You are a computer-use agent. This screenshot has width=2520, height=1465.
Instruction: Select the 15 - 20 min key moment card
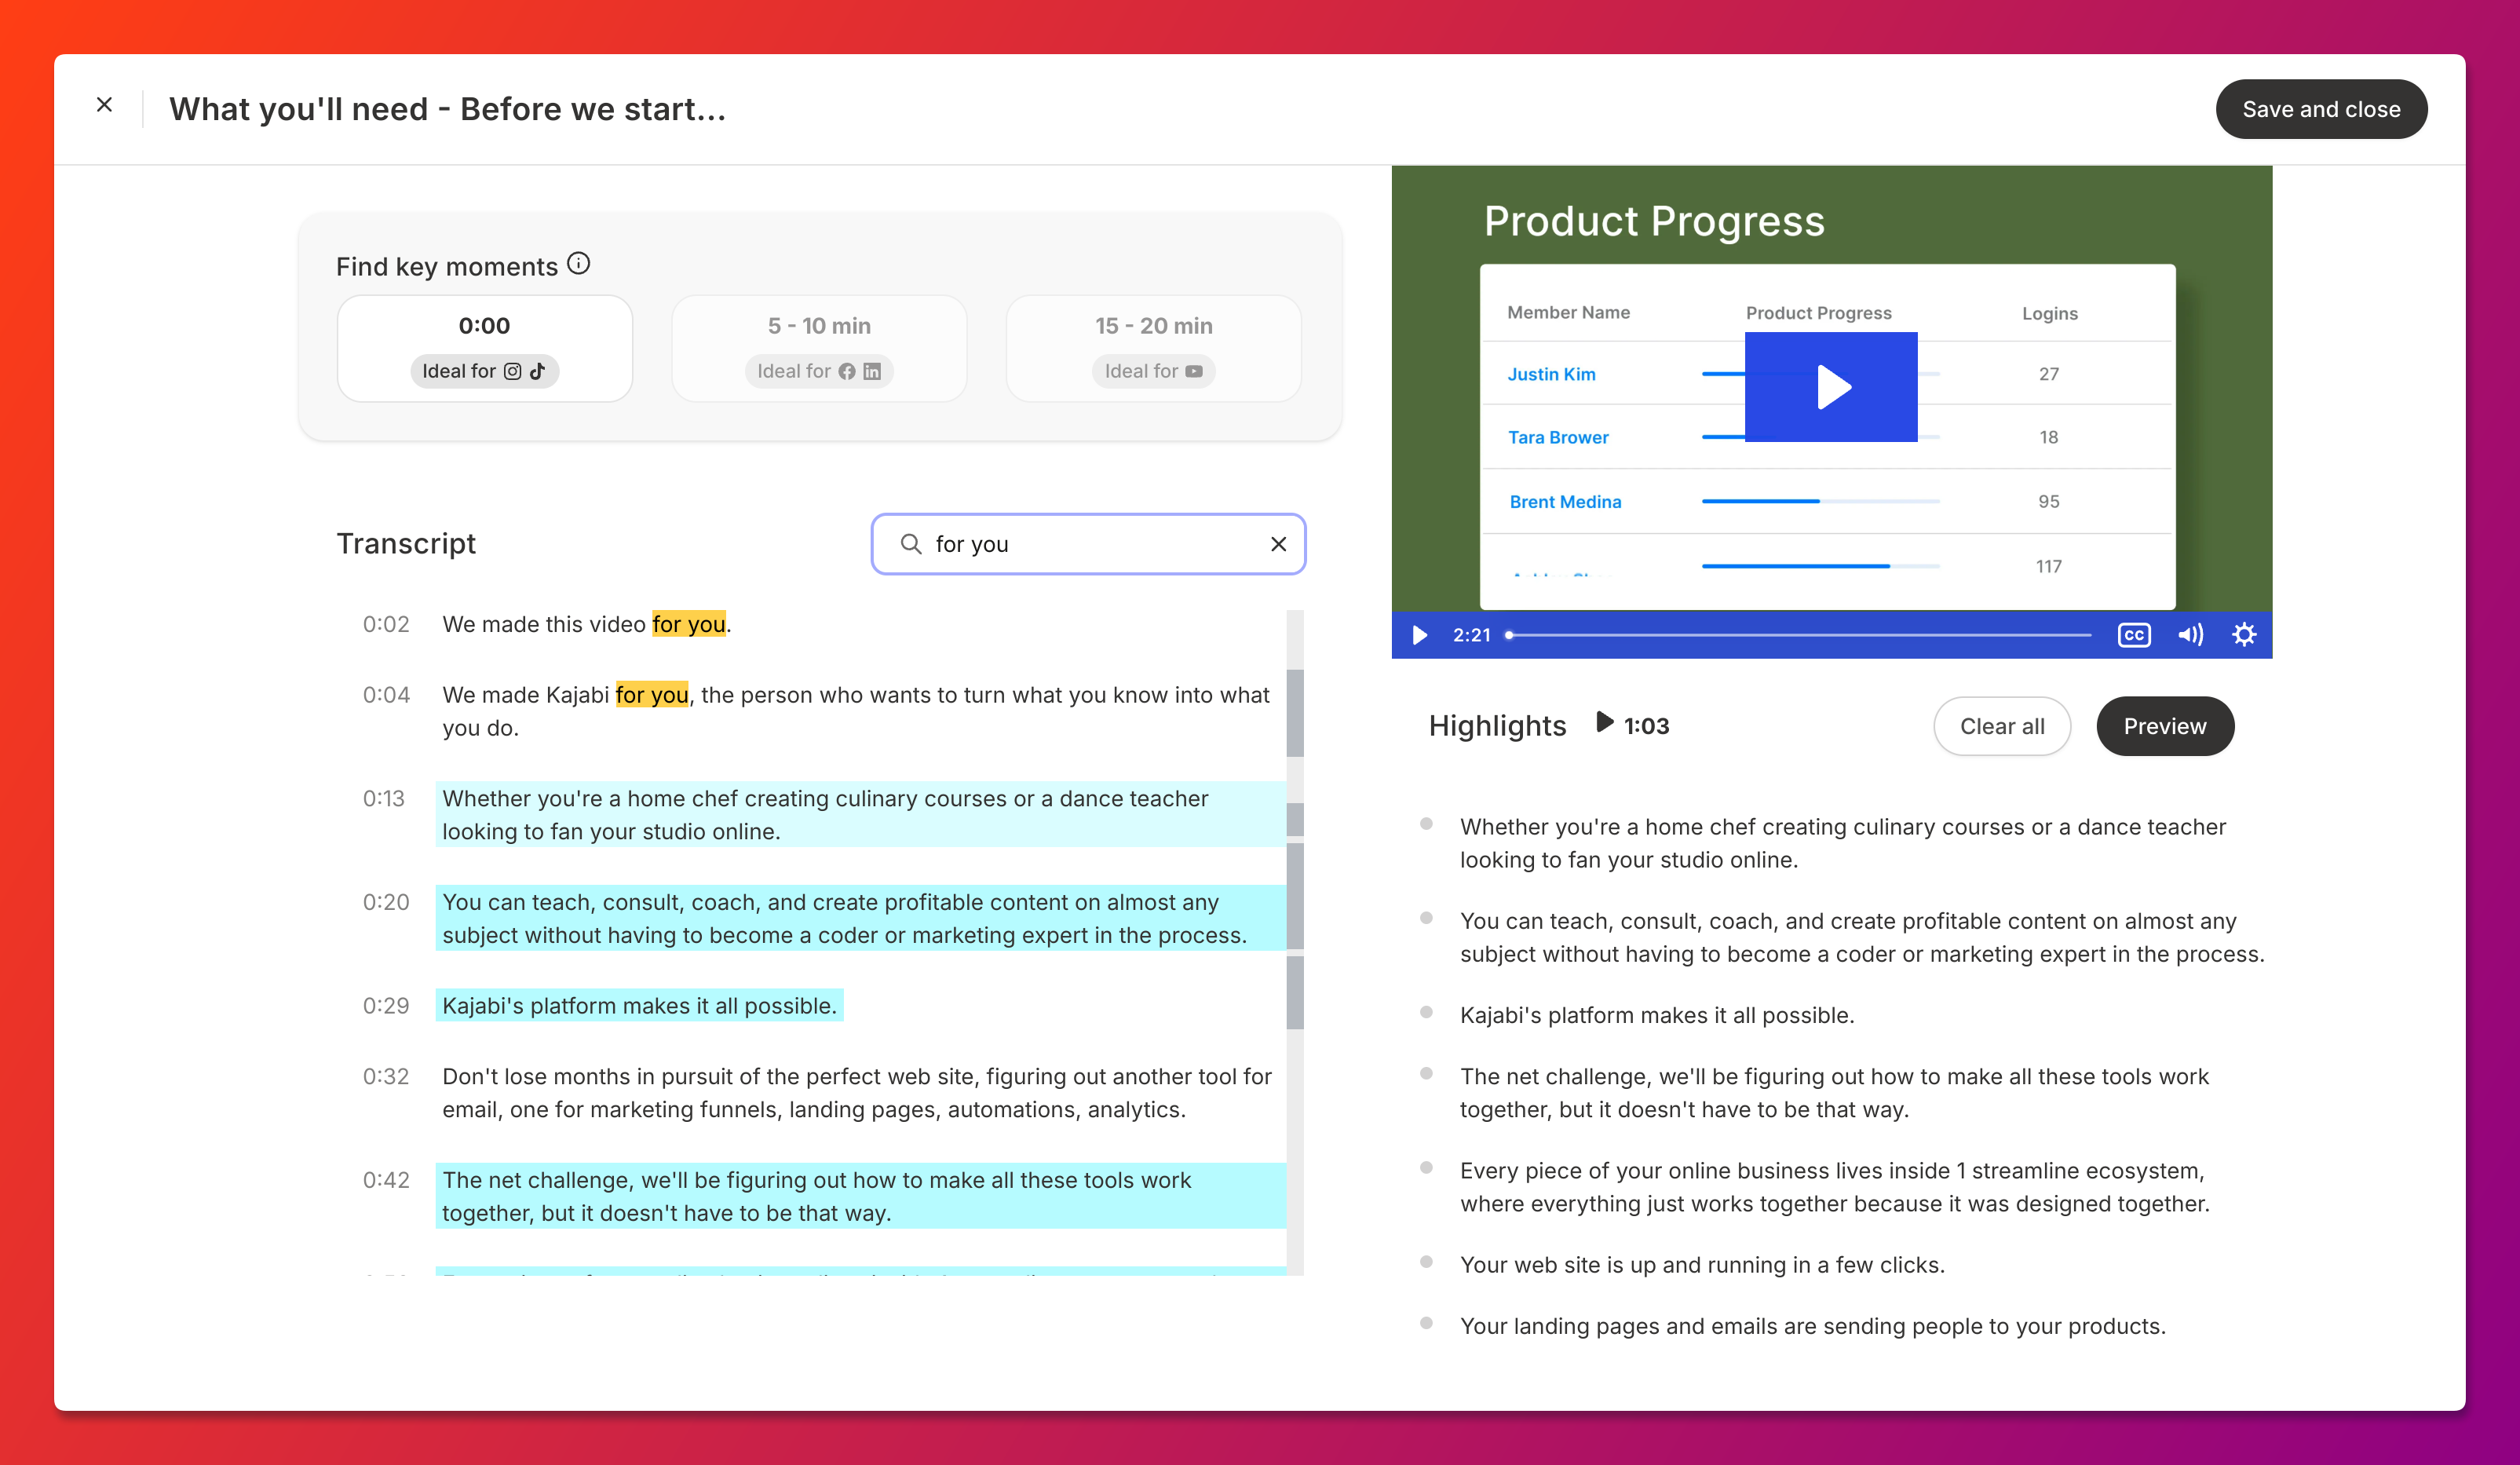1153,348
